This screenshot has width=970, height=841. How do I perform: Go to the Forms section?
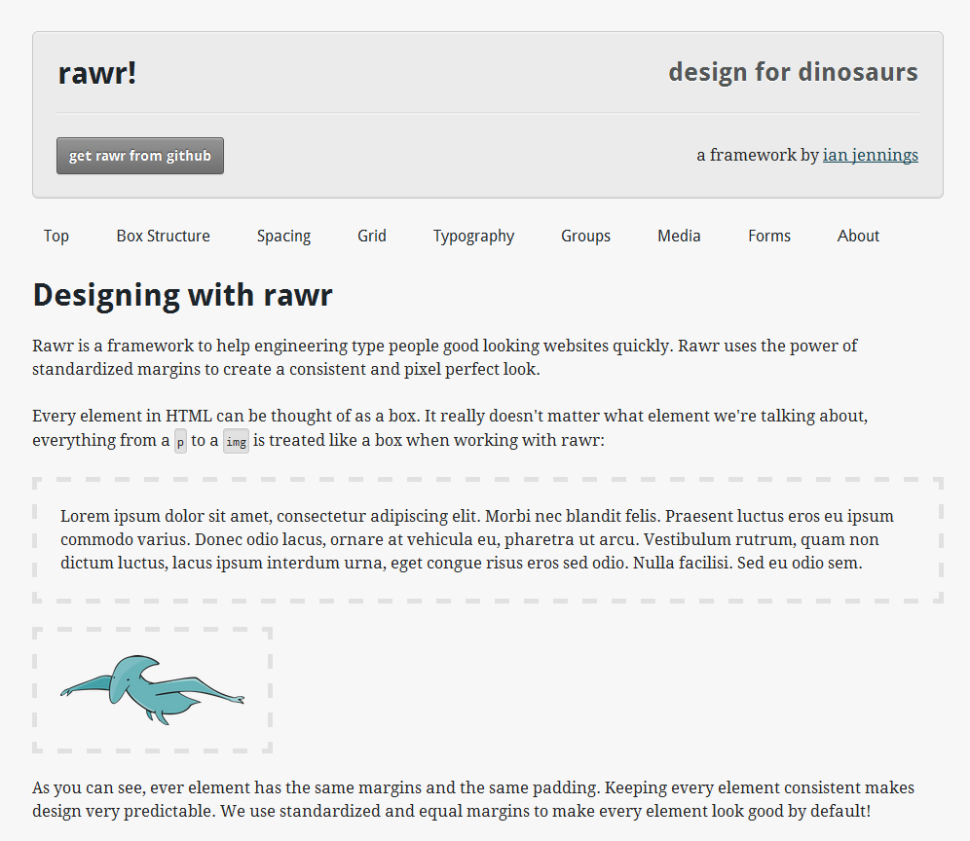769,236
